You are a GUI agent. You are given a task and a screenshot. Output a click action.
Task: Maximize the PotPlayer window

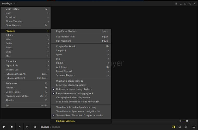tap(185, 4)
